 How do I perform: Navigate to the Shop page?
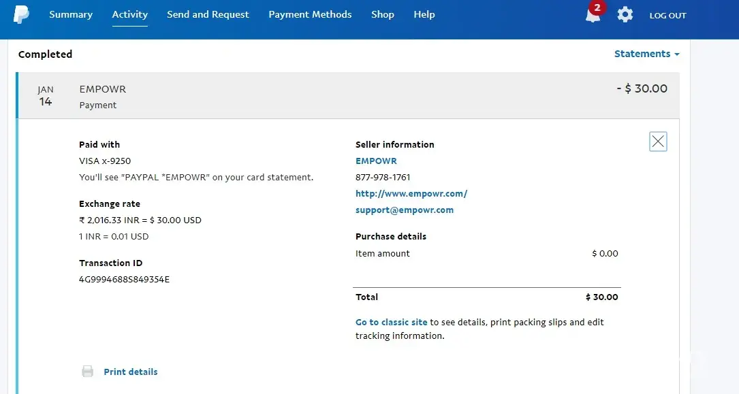pyautogui.click(x=383, y=14)
